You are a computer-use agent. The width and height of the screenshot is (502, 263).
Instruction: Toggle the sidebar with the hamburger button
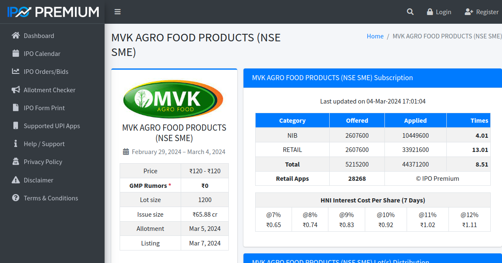click(x=118, y=12)
